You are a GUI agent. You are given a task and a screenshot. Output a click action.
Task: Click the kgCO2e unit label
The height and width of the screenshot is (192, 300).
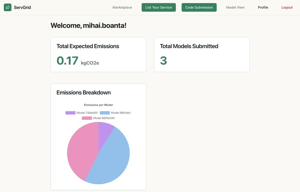coord(90,63)
